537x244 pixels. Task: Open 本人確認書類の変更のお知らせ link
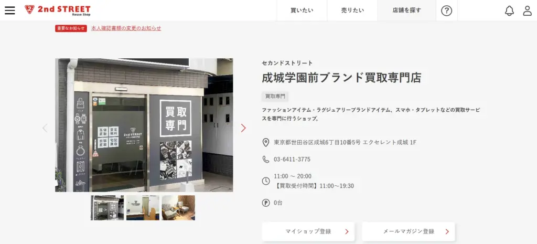click(126, 28)
